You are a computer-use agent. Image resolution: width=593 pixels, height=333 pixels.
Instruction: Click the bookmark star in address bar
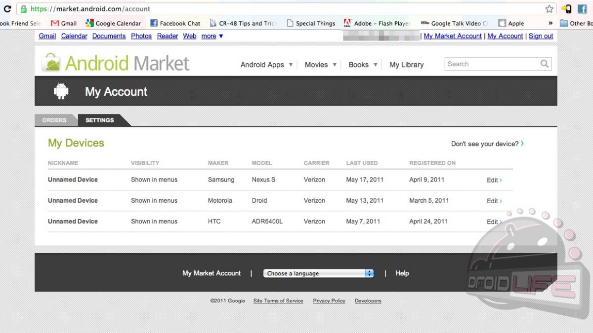(549, 9)
